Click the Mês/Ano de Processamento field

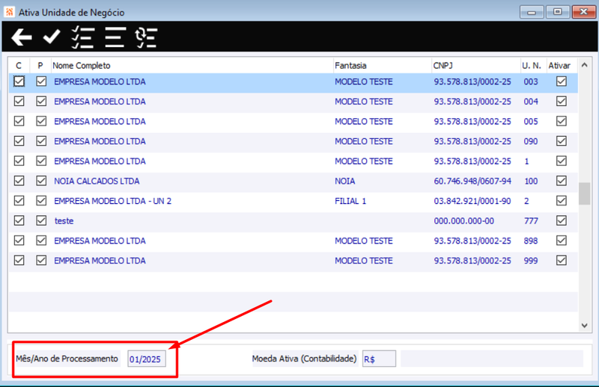(x=147, y=359)
